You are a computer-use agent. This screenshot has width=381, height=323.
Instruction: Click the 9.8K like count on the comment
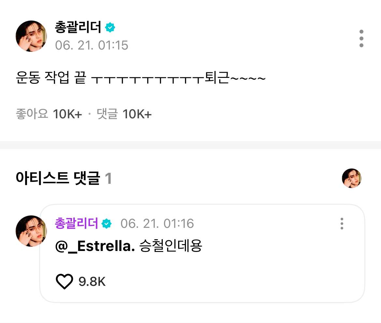coord(92,281)
